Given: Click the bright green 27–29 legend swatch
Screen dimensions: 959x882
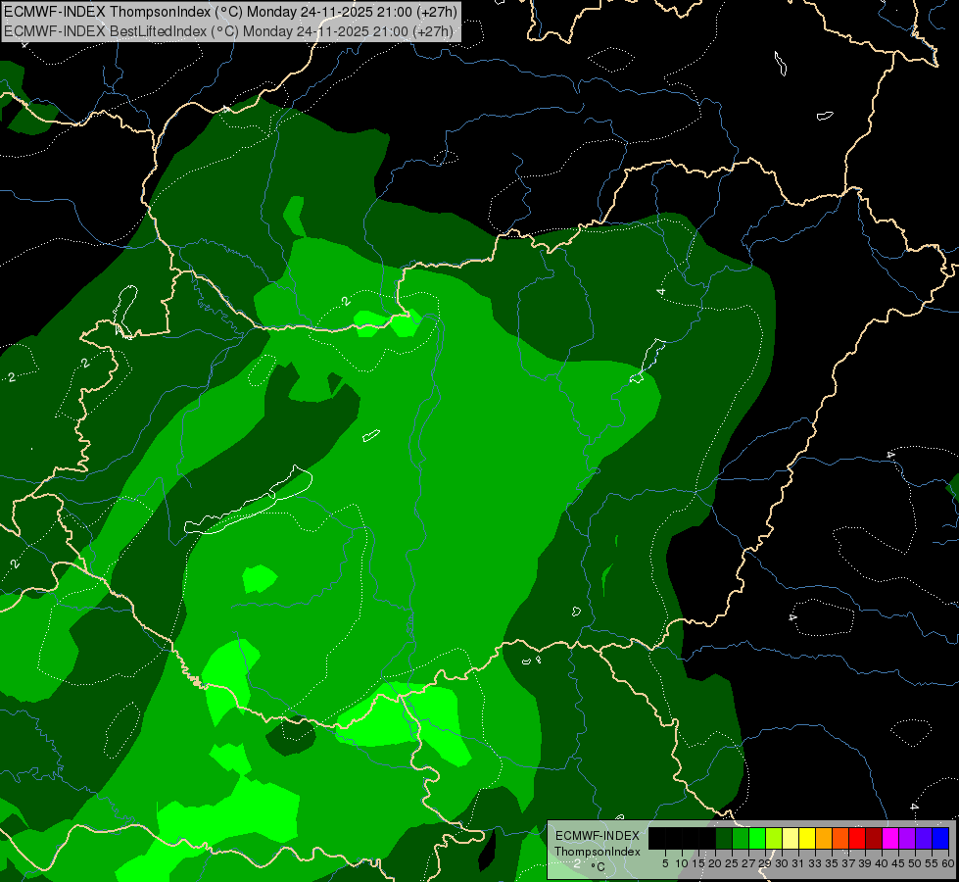Looking at the screenshot, I should pyautogui.click(x=757, y=838).
